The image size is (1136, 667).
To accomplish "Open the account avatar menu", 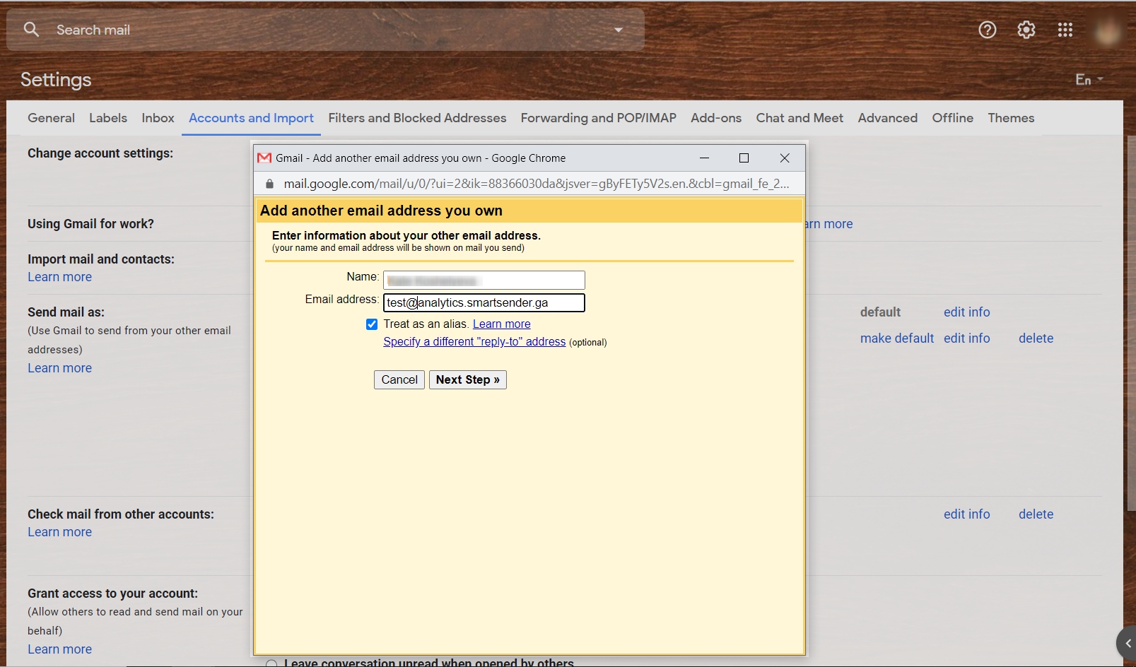I will (1108, 30).
